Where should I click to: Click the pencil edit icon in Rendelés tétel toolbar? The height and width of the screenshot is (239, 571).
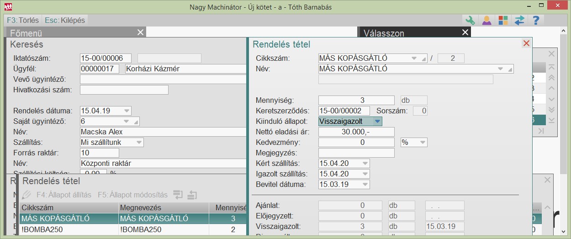tap(26, 195)
